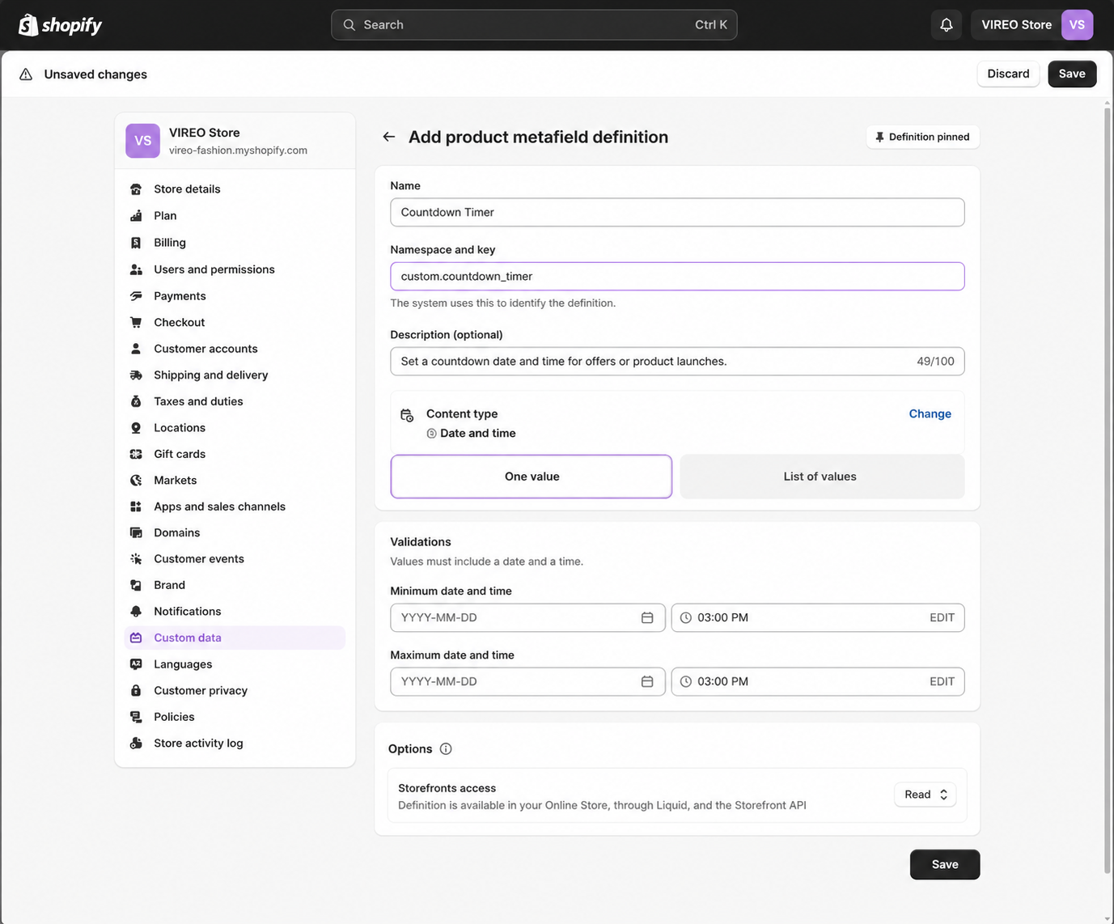Click the Minimum date YYYY-MM-DD field

coord(527,617)
